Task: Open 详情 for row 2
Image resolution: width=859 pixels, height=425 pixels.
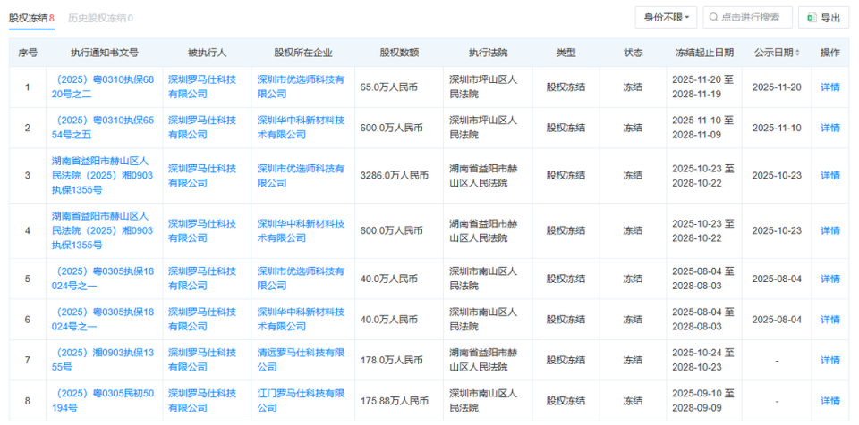Action: point(830,128)
